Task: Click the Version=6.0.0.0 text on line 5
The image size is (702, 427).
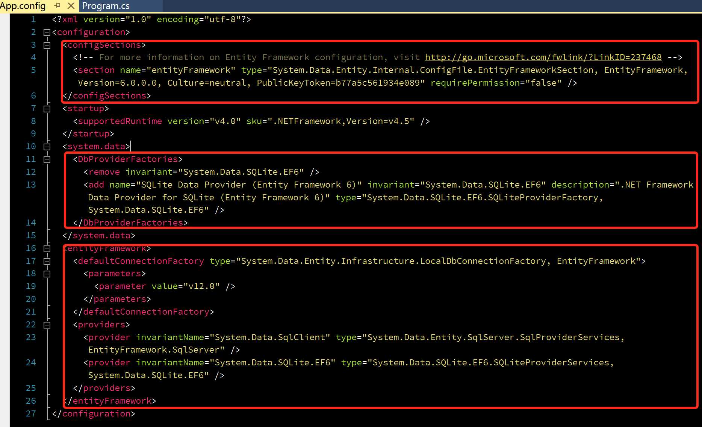Action: click(117, 83)
